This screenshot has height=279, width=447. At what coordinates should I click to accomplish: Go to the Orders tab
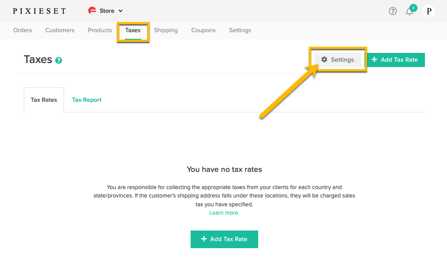[x=23, y=30]
